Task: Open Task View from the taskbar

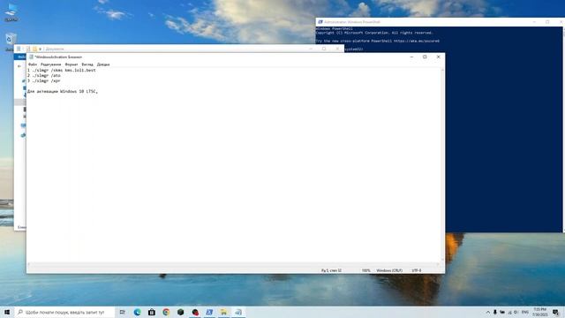Action: pos(123,312)
